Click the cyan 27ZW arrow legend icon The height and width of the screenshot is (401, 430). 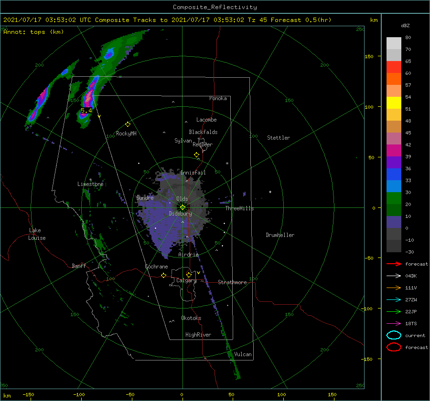[394, 300]
